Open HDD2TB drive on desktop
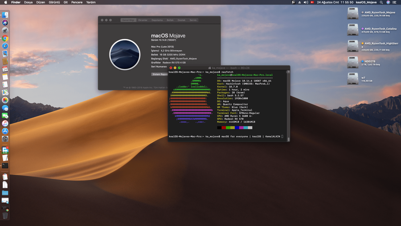Image resolution: width=401 pixels, height=226 pixels. 353,62
